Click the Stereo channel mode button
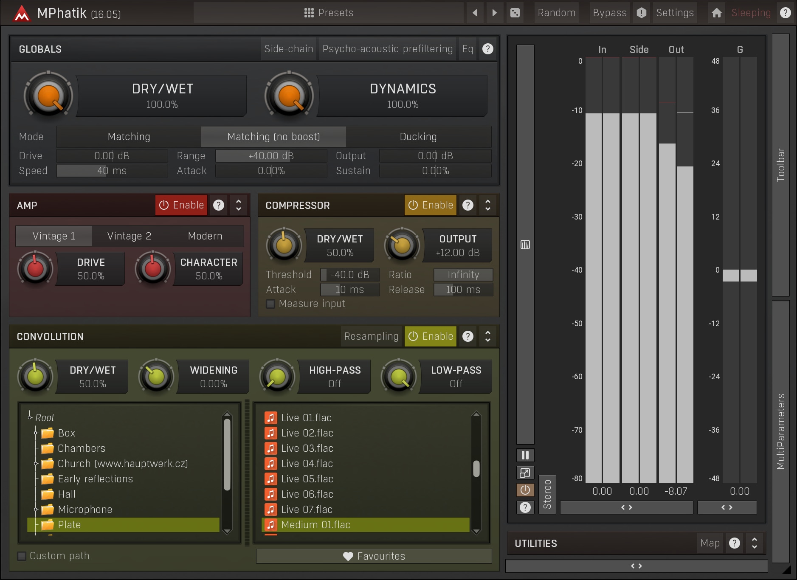The height and width of the screenshot is (580, 797). 547,495
